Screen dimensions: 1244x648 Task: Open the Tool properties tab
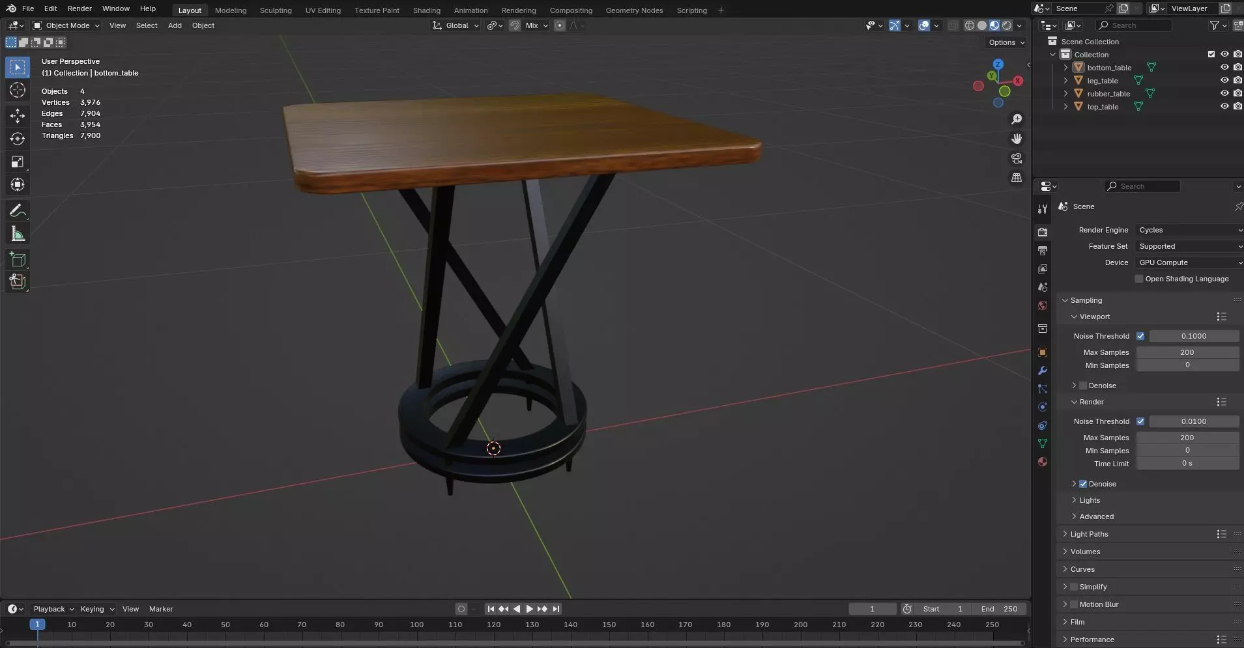pos(1043,209)
